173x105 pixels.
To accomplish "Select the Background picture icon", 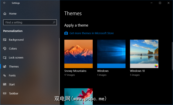I will click(5, 39).
